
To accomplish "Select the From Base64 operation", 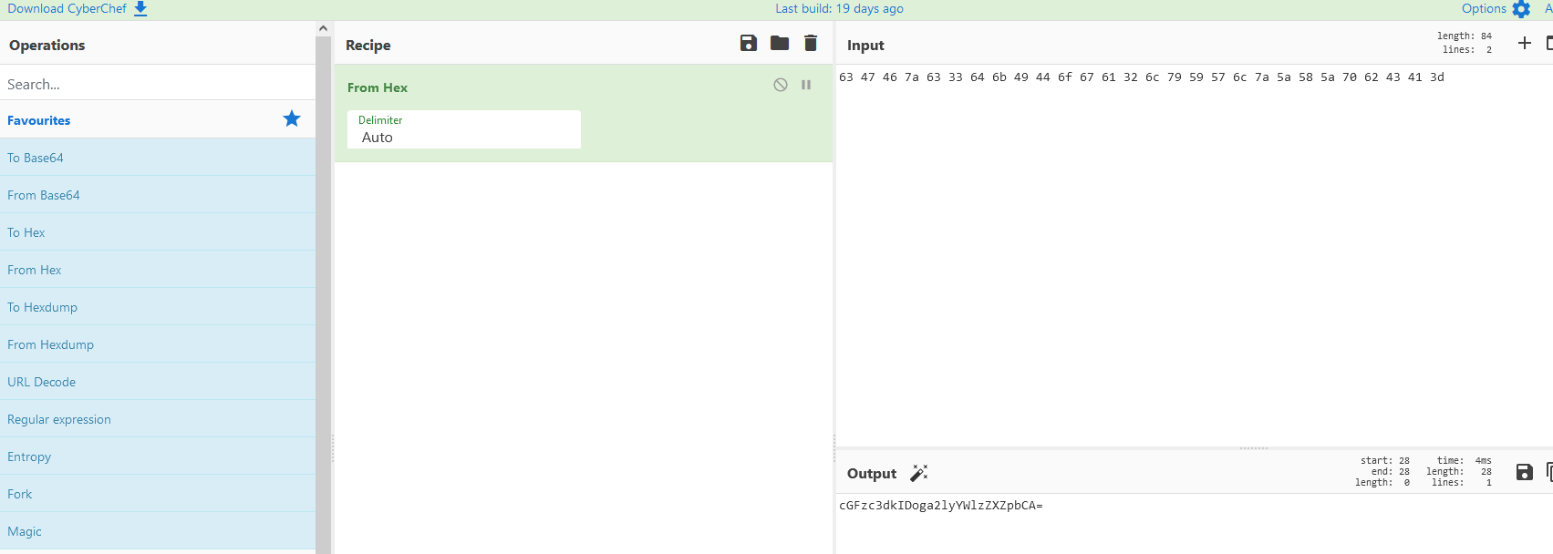I will coord(158,195).
